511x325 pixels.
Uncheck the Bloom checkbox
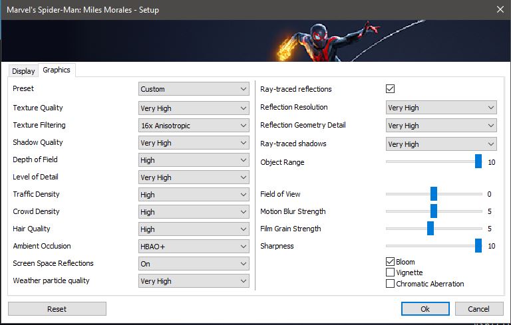pyautogui.click(x=390, y=261)
